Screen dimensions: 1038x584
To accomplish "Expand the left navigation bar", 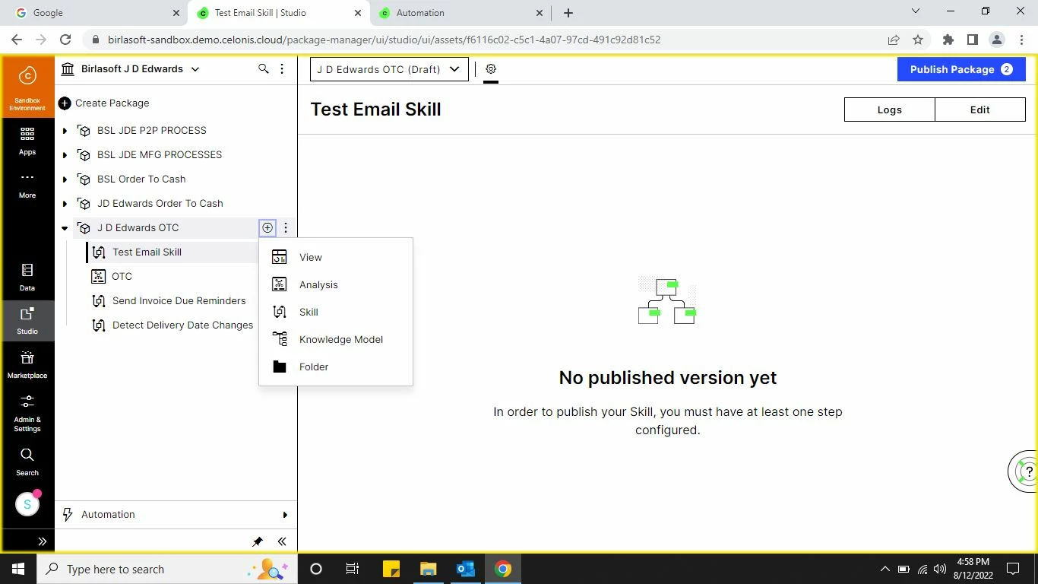I will pyautogui.click(x=42, y=541).
